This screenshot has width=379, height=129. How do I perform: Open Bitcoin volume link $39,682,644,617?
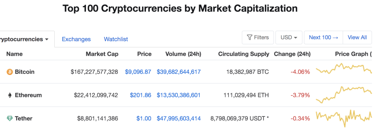179,72
